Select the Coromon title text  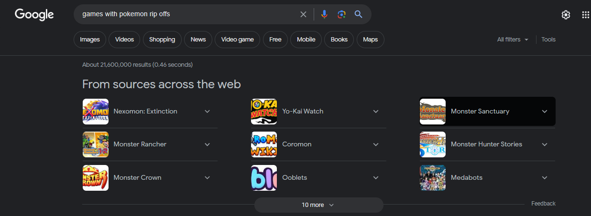(x=297, y=144)
